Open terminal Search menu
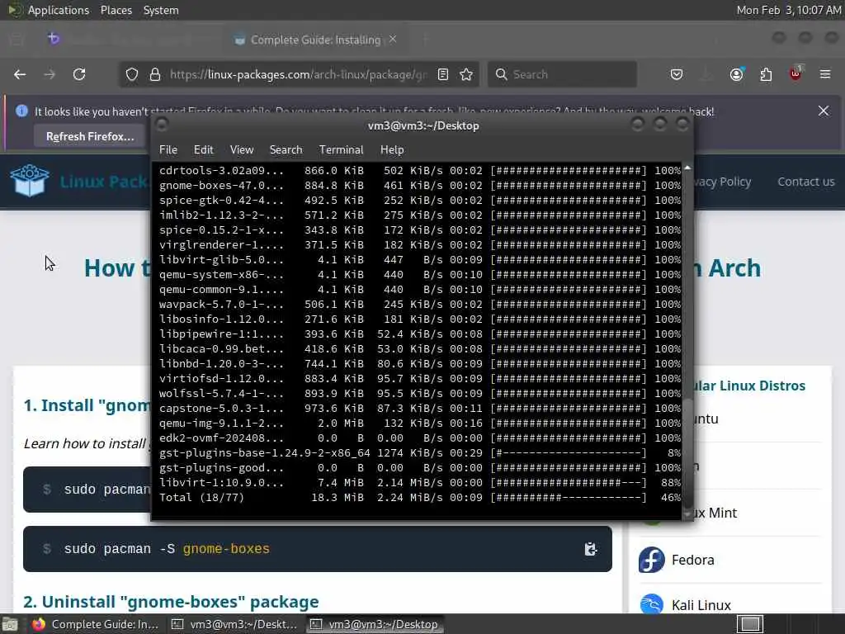 (x=286, y=150)
